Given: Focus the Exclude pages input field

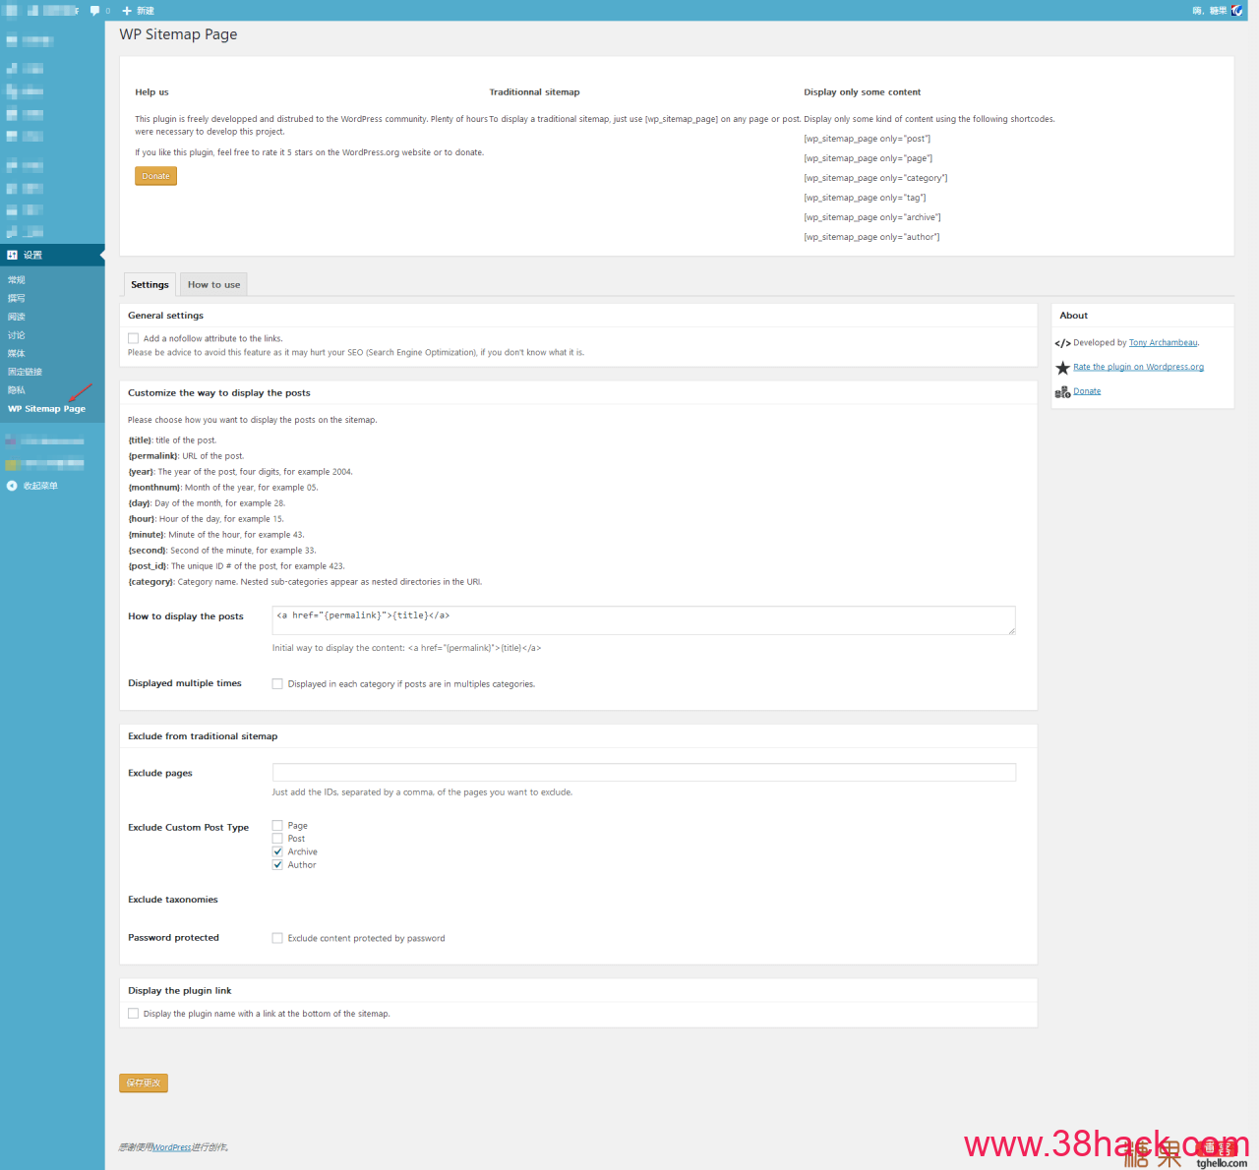Looking at the screenshot, I should point(643,773).
